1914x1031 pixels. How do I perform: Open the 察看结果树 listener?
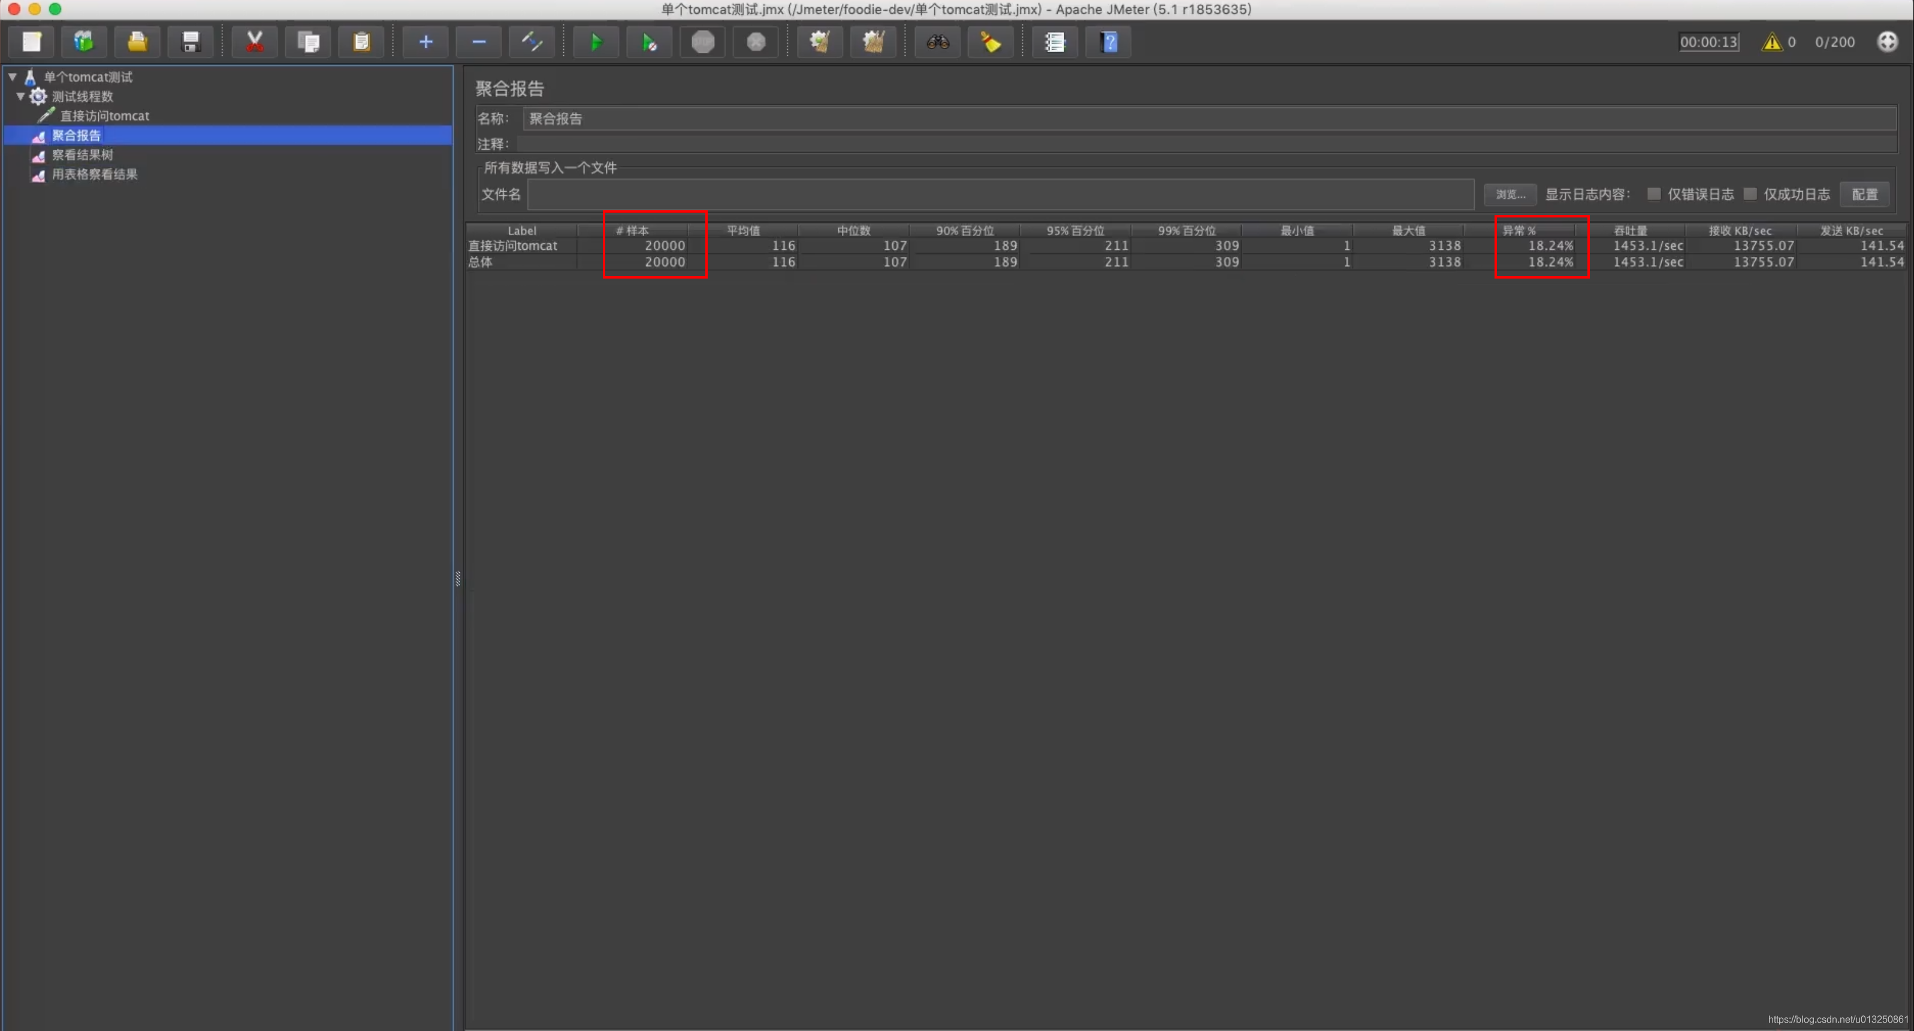click(83, 155)
